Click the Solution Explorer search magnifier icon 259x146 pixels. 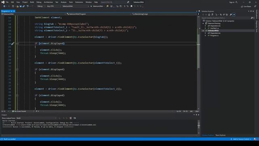click(252, 18)
